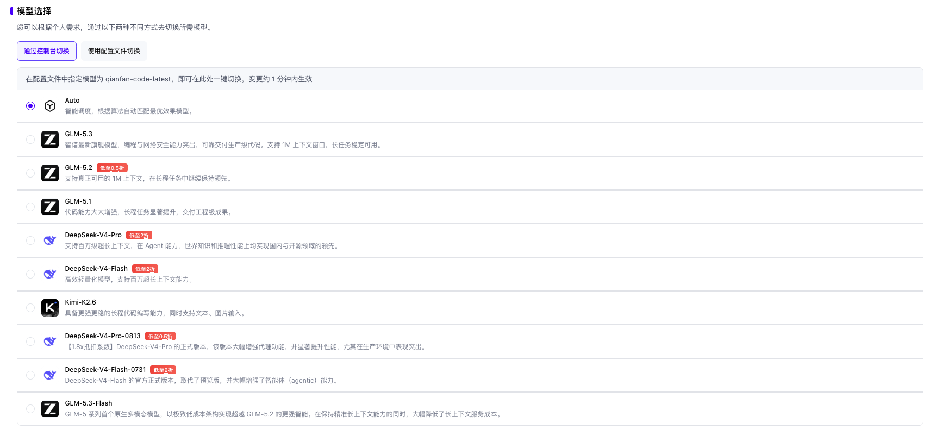The height and width of the screenshot is (430, 936).
Task: Click the Auto model name
Action: 72,100
